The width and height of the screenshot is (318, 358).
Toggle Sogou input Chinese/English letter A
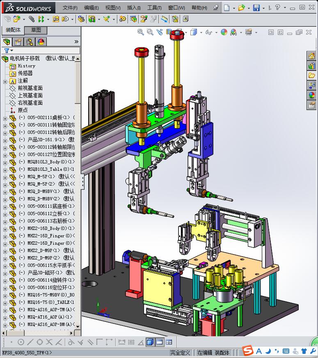[259, 351]
